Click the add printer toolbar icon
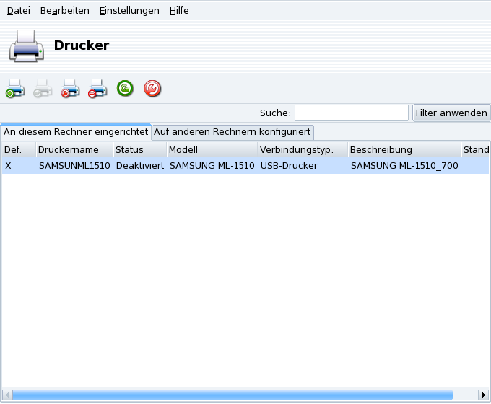 point(15,89)
